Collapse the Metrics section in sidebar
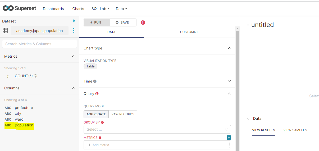This screenshot has height=151, width=319. coord(73,56)
